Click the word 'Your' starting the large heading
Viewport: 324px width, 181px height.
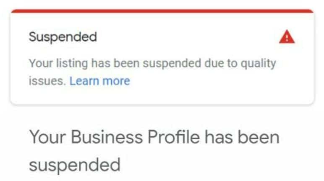click(46, 137)
